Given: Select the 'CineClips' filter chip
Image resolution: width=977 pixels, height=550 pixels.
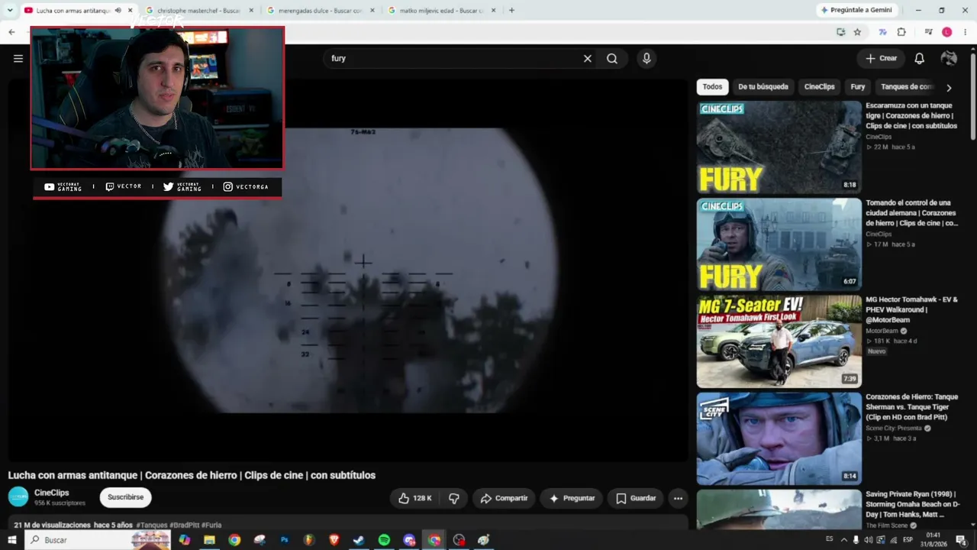Looking at the screenshot, I should [x=820, y=87].
